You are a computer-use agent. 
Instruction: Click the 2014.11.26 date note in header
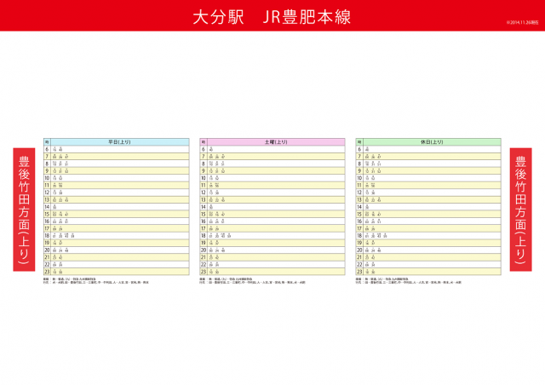523,23
